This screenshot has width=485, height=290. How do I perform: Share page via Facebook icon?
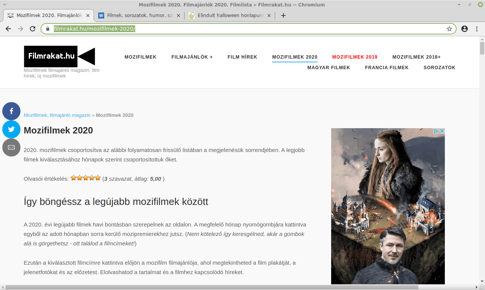click(11, 111)
